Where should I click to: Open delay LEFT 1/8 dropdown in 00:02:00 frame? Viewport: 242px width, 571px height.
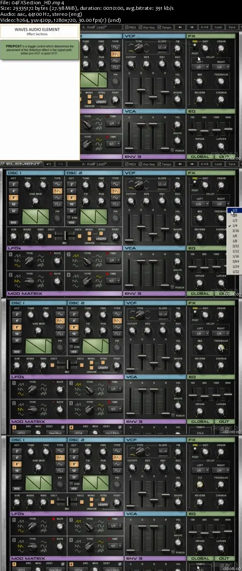point(200,68)
